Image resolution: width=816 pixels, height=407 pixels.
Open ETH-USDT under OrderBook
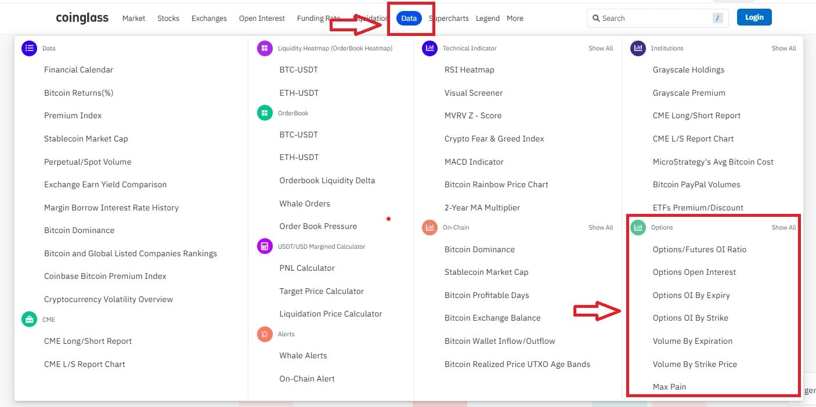(x=299, y=157)
